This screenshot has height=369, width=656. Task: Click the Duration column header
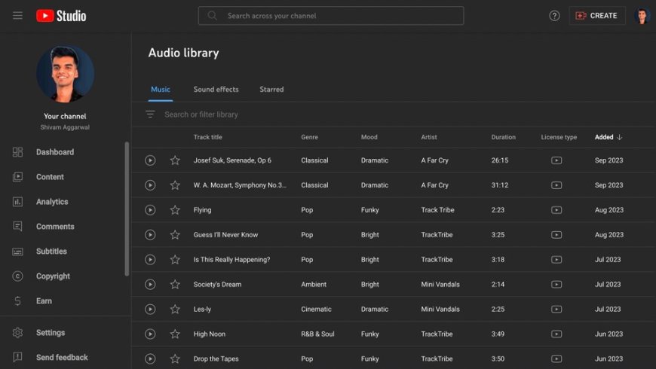(x=503, y=137)
